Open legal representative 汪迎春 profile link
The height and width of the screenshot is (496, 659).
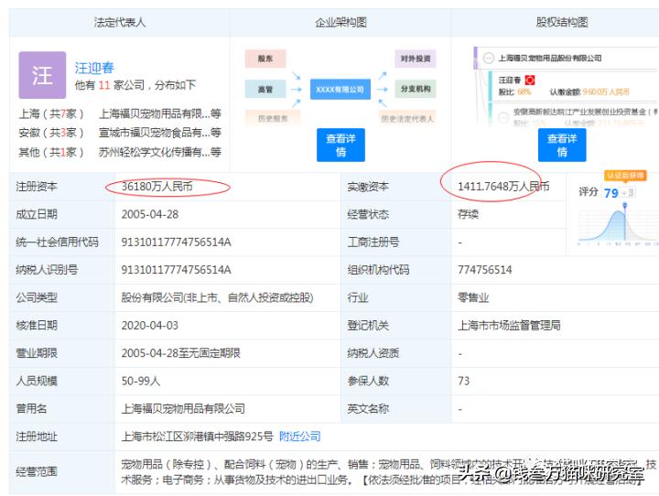[x=94, y=68]
